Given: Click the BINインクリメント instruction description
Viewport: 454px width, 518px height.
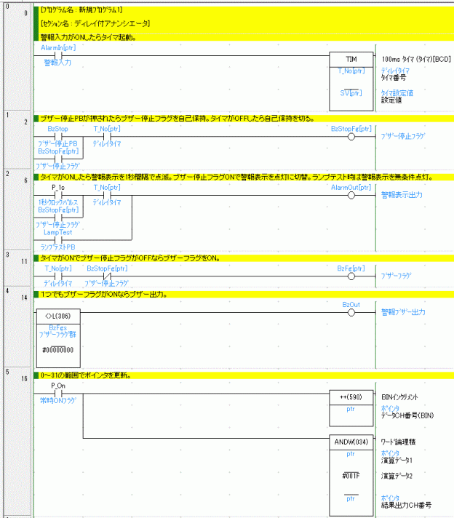Looking at the screenshot, I should (x=400, y=397).
